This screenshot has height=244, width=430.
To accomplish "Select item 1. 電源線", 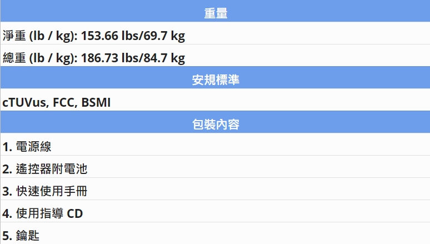I will 215,145.
